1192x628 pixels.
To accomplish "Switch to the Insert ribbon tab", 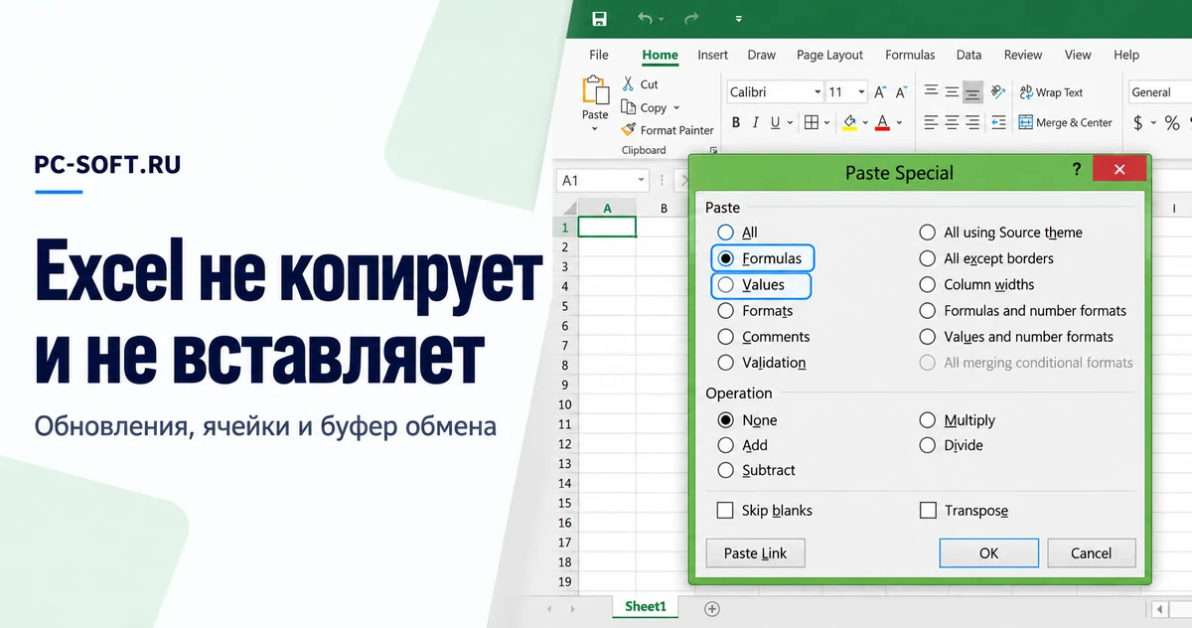I will [713, 55].
